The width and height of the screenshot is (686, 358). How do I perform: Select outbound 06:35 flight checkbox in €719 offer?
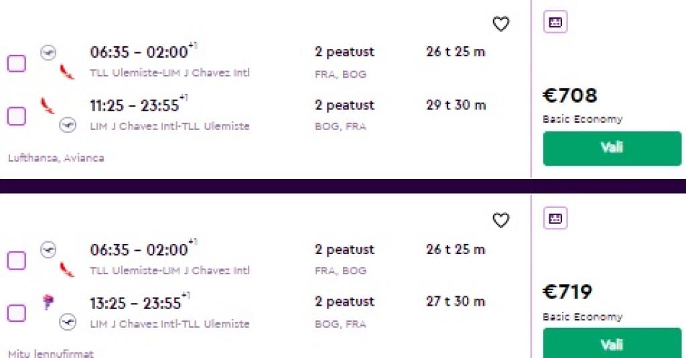coord(17,261)
